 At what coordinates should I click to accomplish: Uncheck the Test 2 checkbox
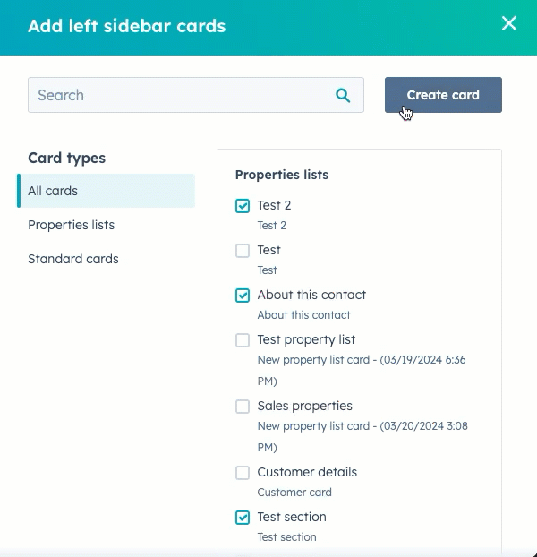(x=243, y=206)
